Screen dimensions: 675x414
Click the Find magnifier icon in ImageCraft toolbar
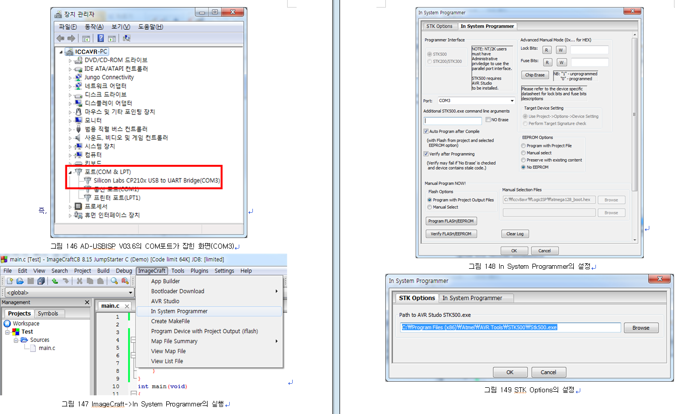[114, 281]
